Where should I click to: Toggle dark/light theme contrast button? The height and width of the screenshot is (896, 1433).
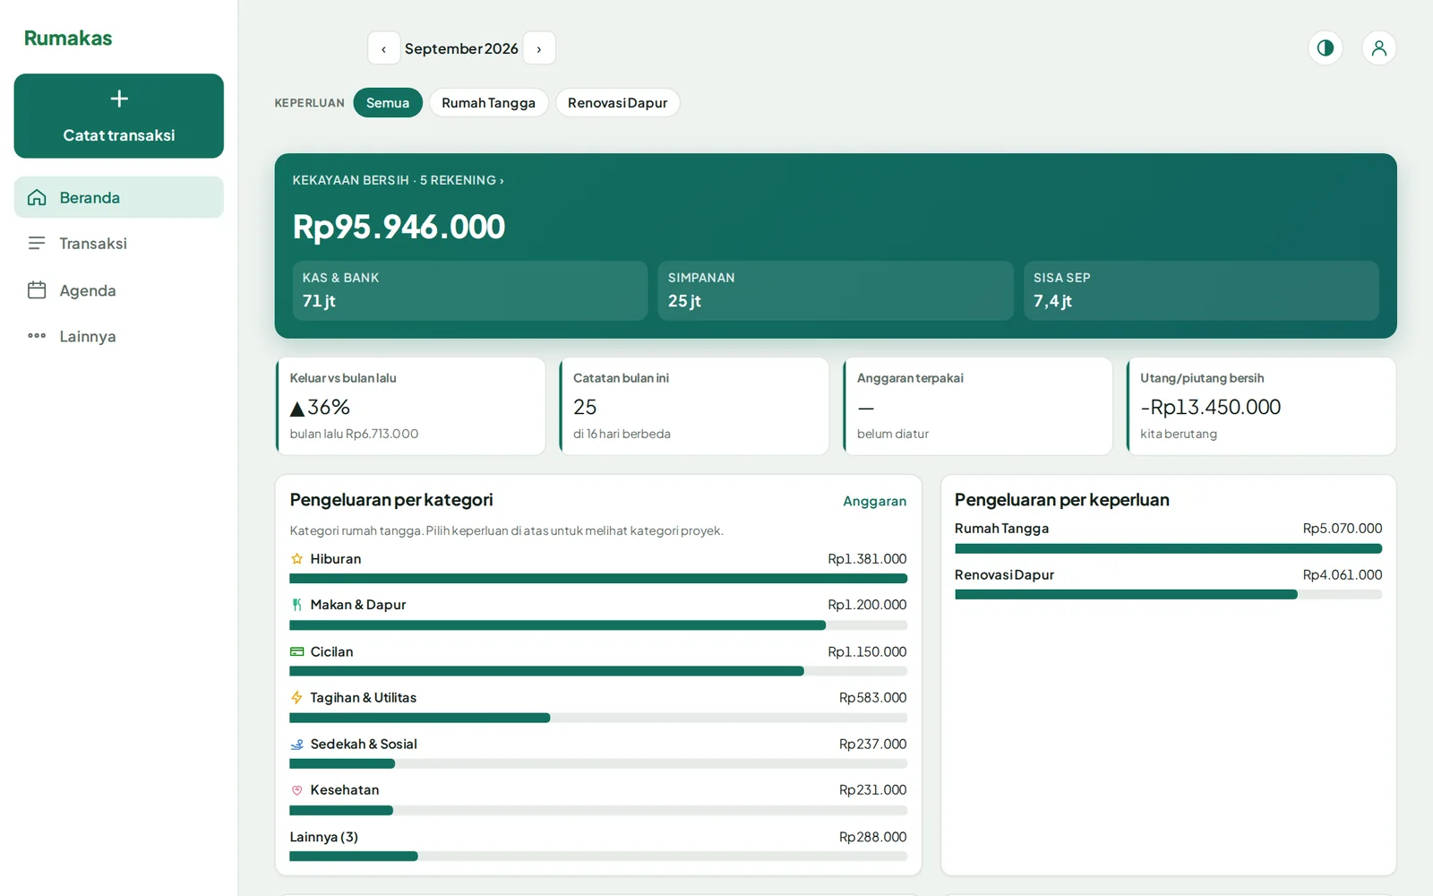(x=1326, y=47)
